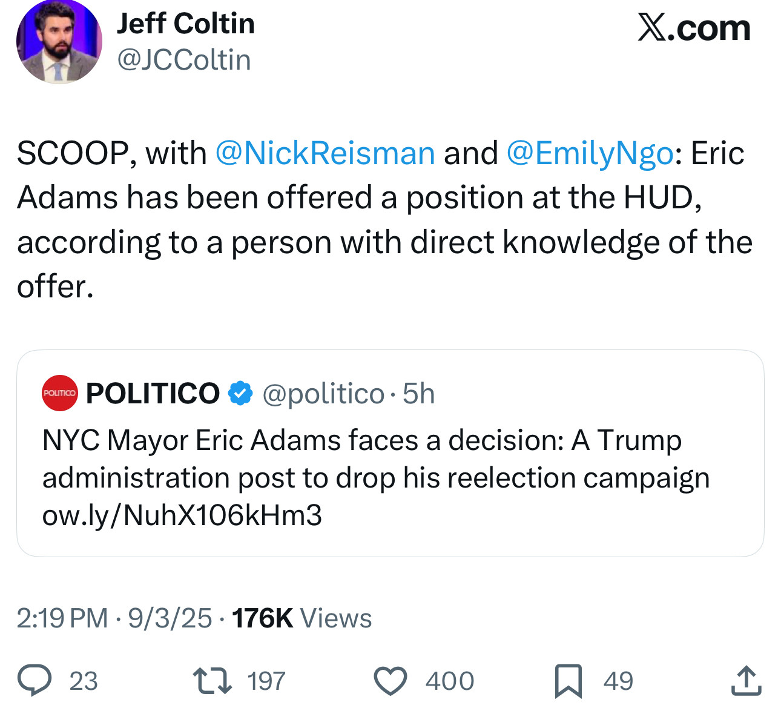Tap the 2:19 PM timestamp

[62, 618]
